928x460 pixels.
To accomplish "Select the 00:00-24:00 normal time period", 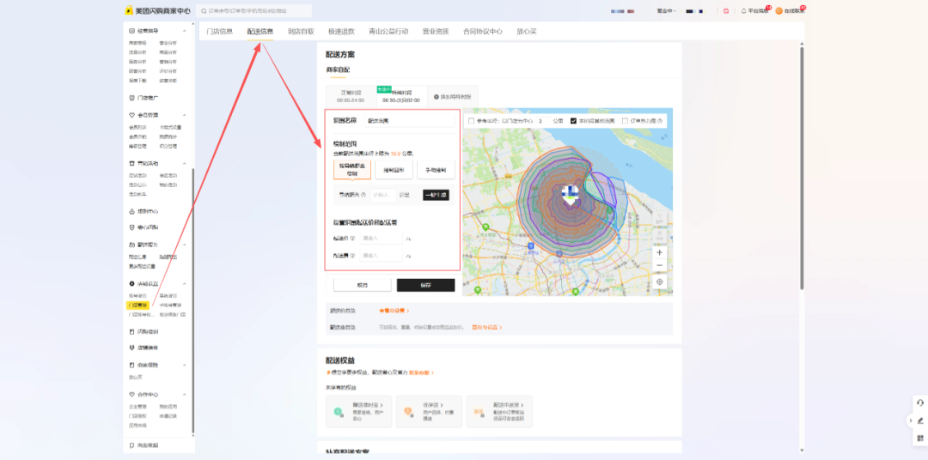I will pos(351,96).
